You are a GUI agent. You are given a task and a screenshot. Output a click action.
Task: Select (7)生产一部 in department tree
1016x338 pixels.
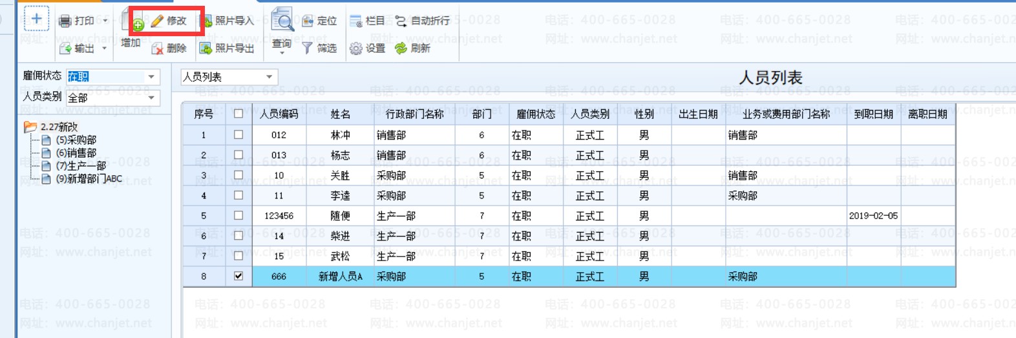point(74,165)
